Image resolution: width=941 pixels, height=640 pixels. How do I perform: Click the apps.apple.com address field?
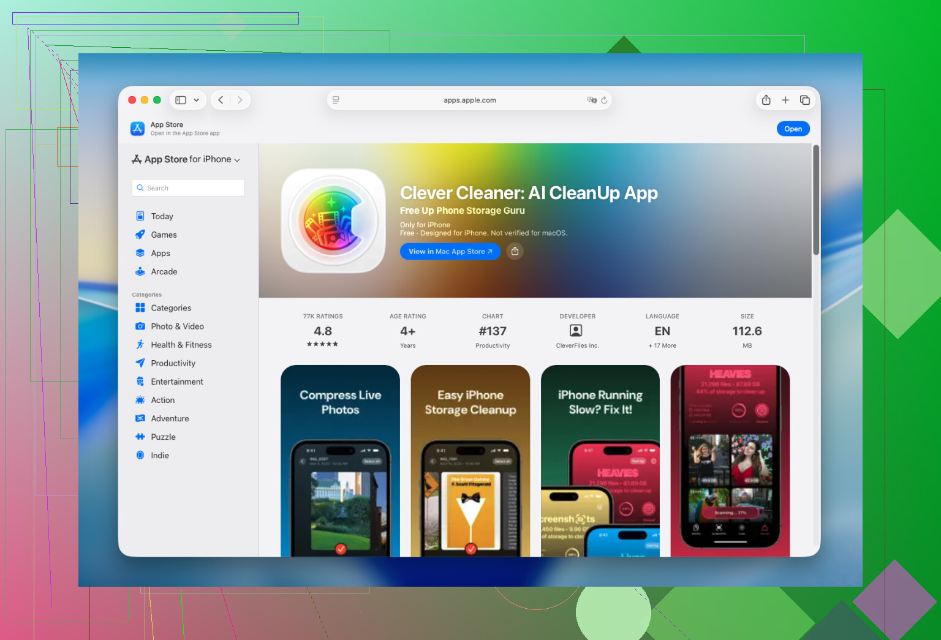coord(469,100)
